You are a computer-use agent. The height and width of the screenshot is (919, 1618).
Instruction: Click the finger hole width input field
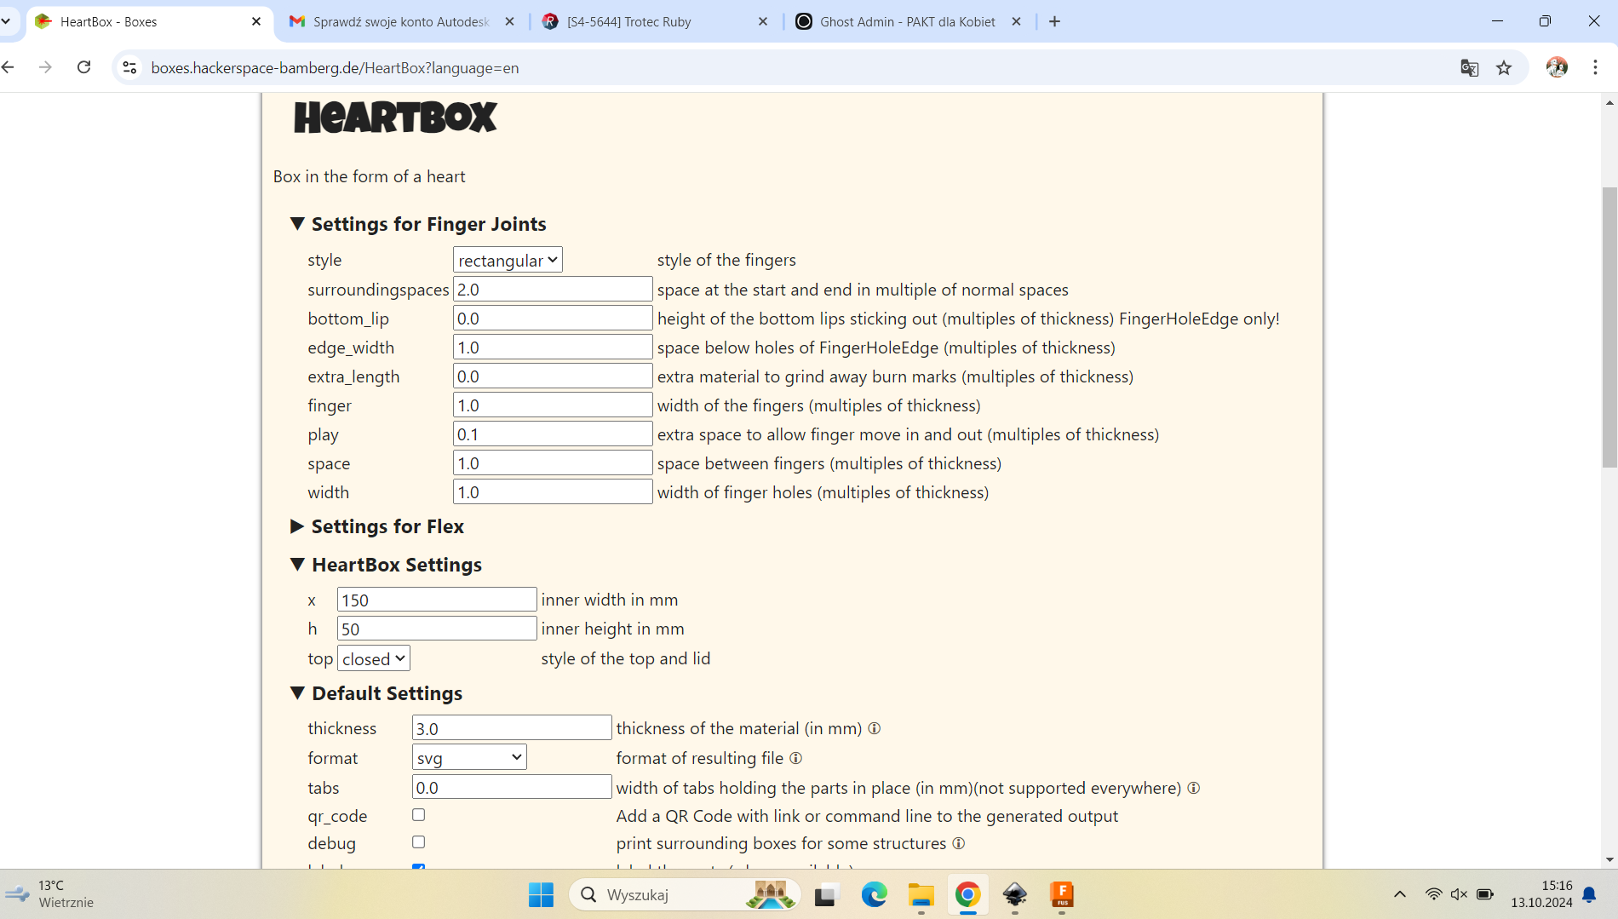pyautogui.click(x=553, y=491)
